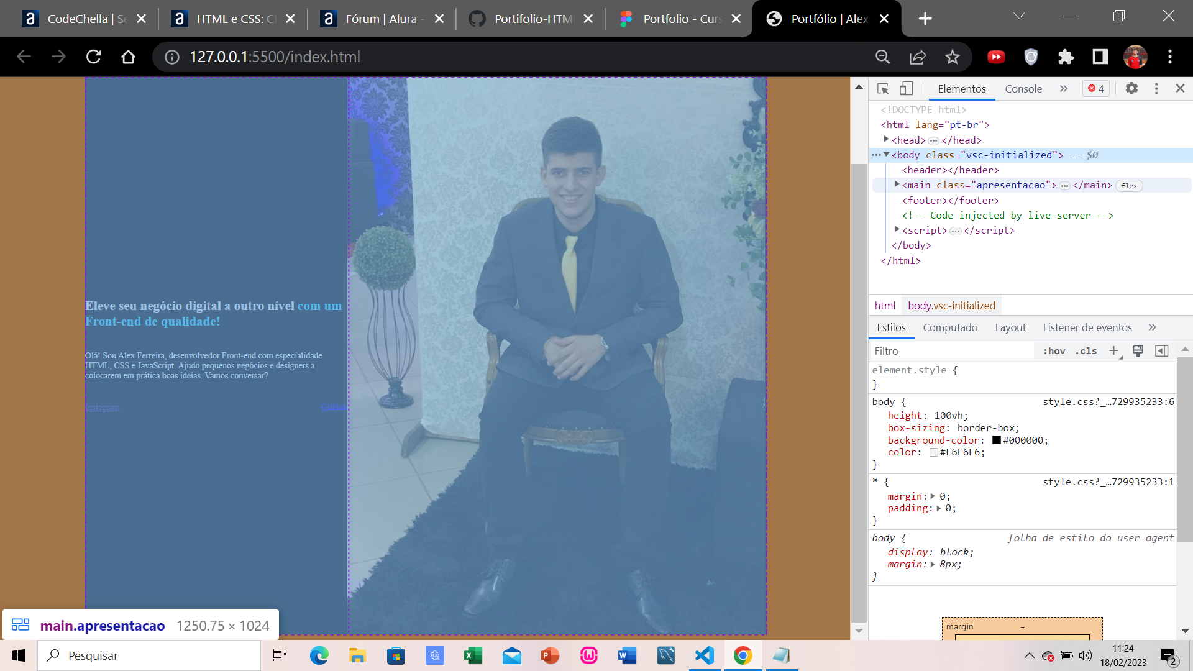Click the GitHub link on page

point(334,407)
